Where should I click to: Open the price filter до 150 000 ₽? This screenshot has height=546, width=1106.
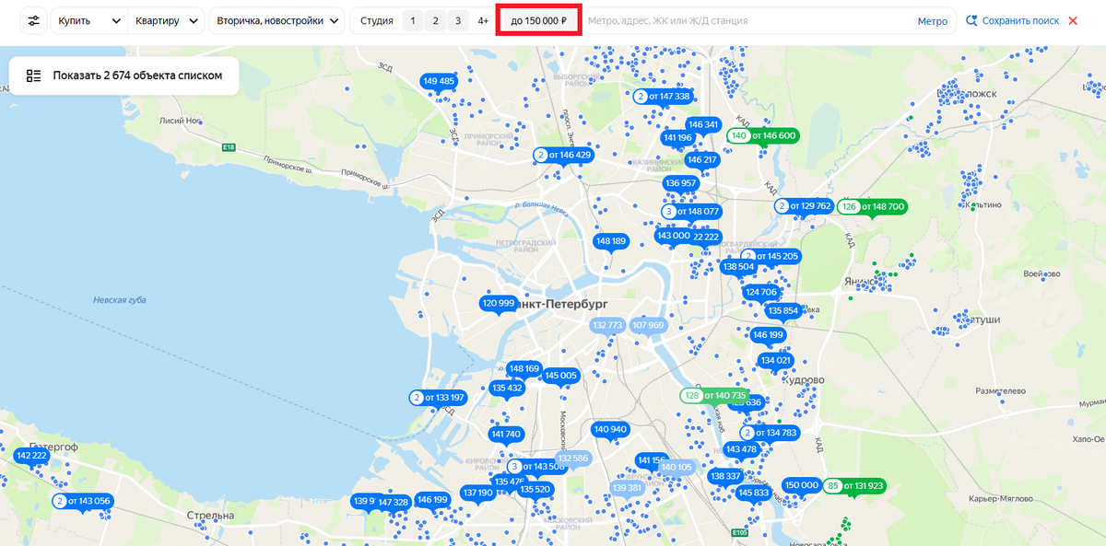click(x=538, y=20)
